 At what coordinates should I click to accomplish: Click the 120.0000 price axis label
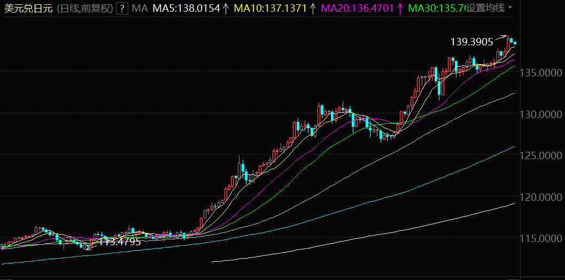(x=541, y=198)
